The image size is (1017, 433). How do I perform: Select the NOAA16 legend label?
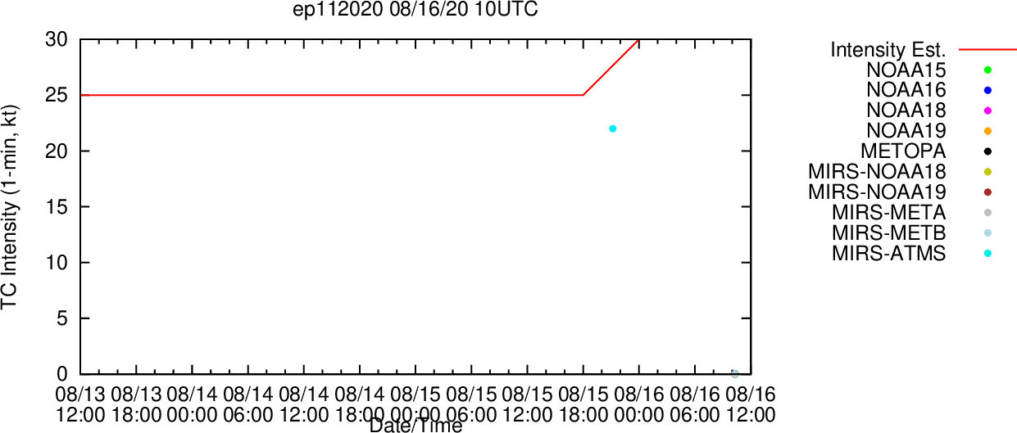coord(906,90)
